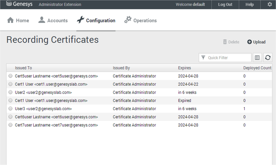Open the Help link
The width and height of the screenshot is (276, 165).
point(249,4)
